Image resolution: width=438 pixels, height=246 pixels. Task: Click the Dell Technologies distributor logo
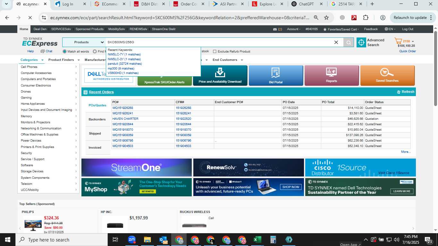109,75
